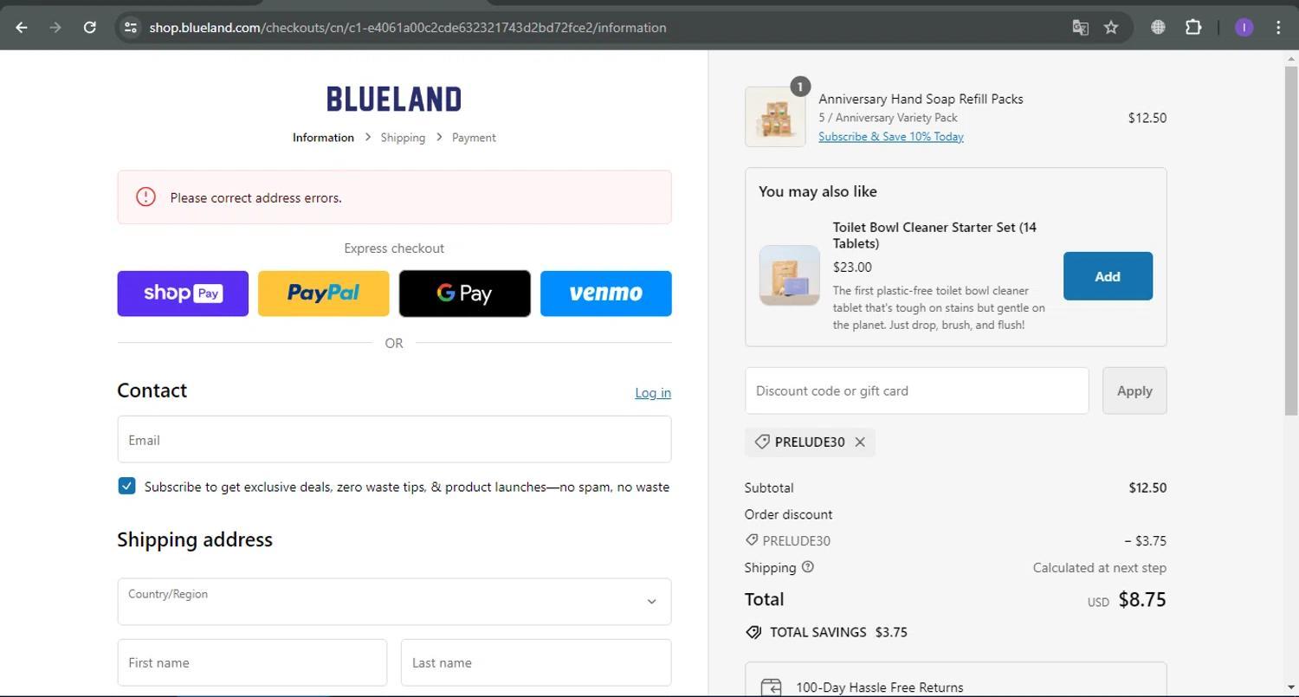Click the translate page icon
The width and height of the screenshot is (1299, 697).
1080,28
